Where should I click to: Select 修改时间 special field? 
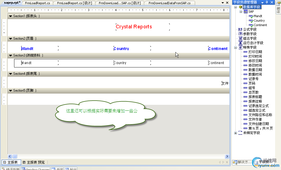(255, 65)
